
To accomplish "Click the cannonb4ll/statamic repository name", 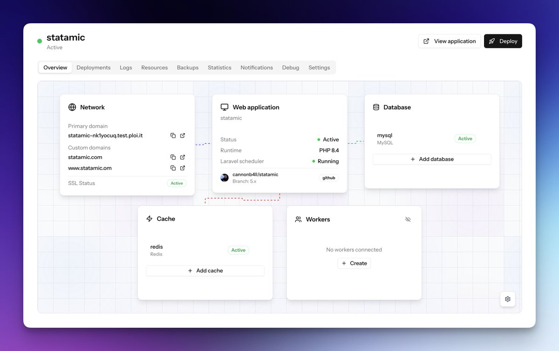I will tap(255, 174).
